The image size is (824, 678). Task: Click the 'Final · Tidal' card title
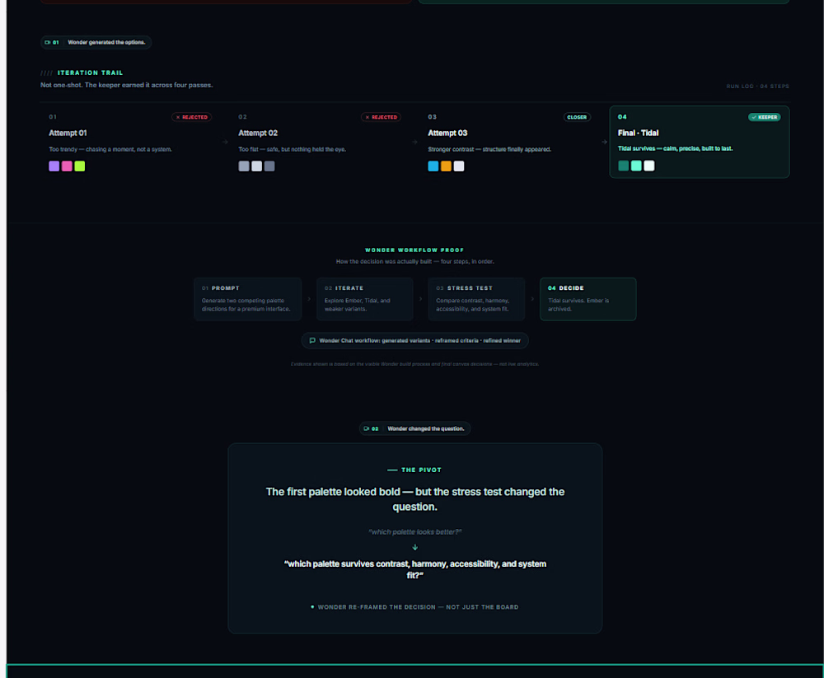[638, 133]
